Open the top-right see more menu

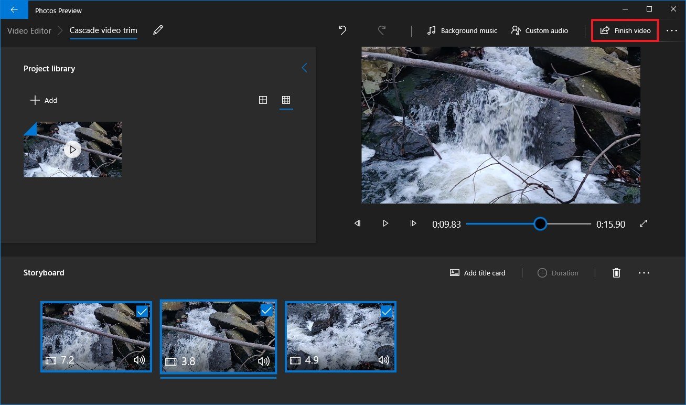672,31
